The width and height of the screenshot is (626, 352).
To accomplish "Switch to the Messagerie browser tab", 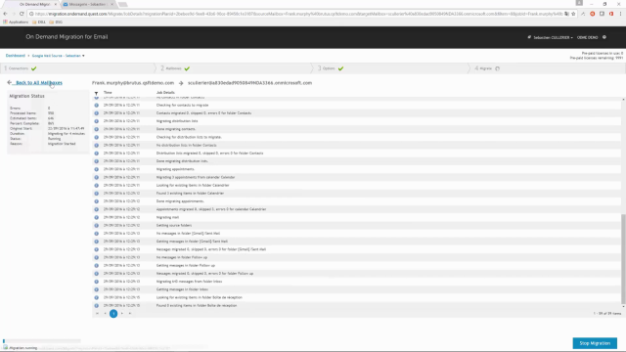I will [87, 4].
